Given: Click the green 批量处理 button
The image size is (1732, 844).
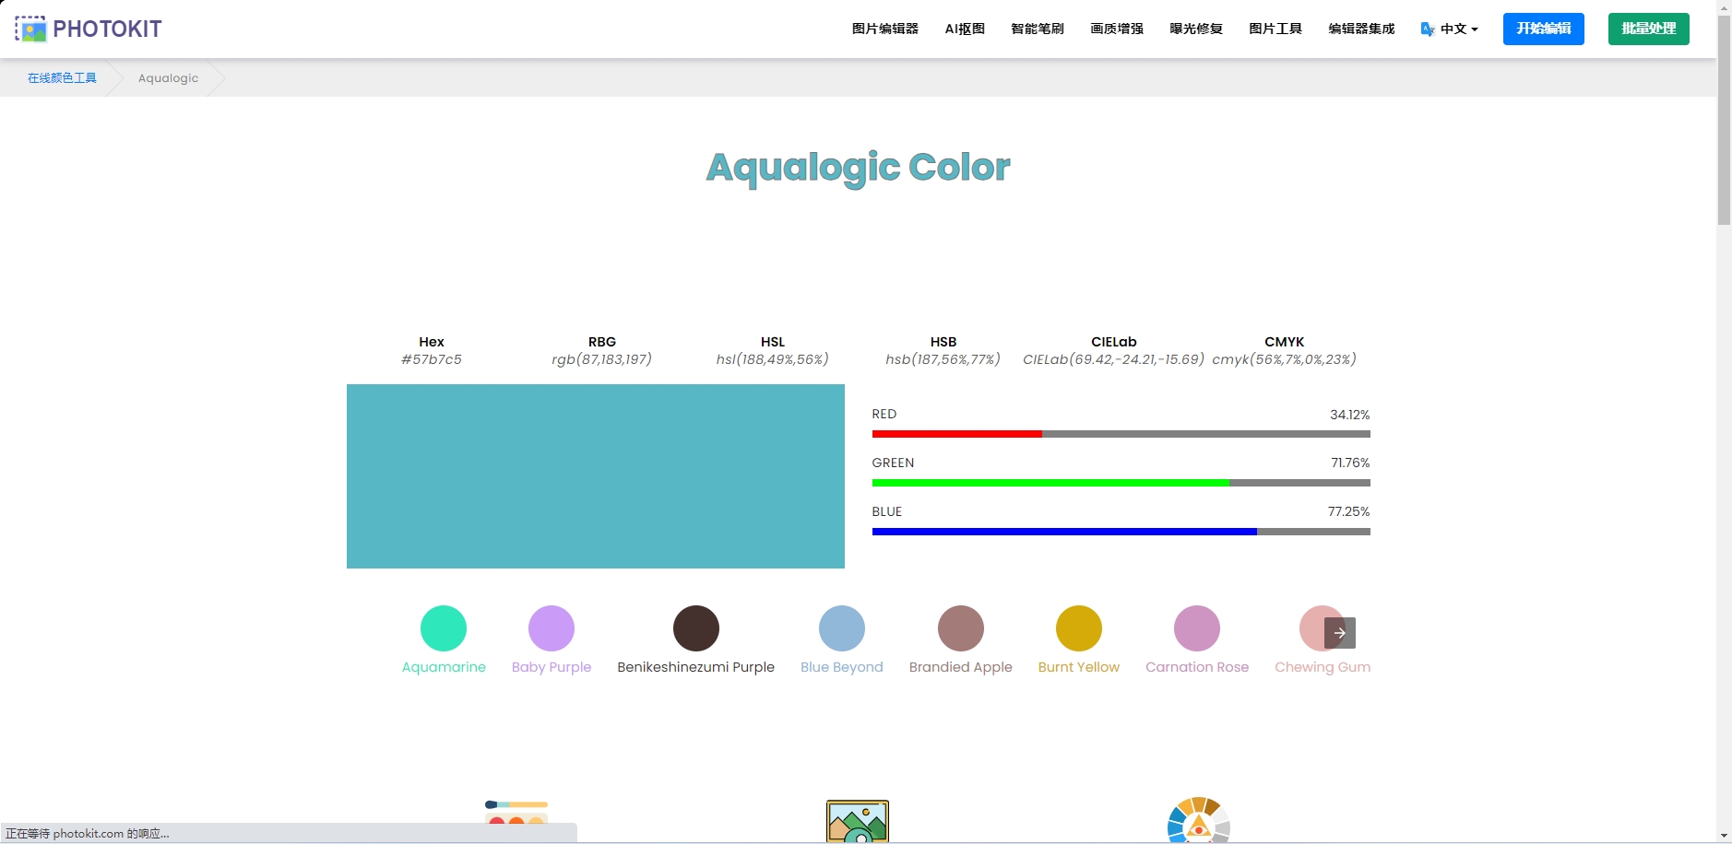Looking at the screenshot, I should point(1648,29).
